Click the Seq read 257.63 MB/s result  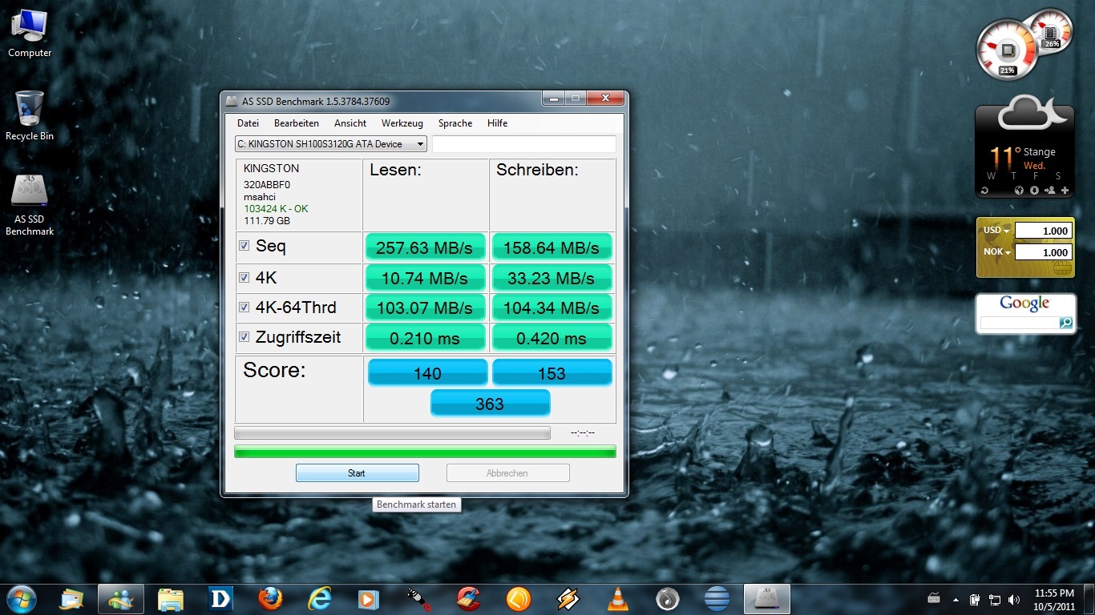(x=425, y=247)
